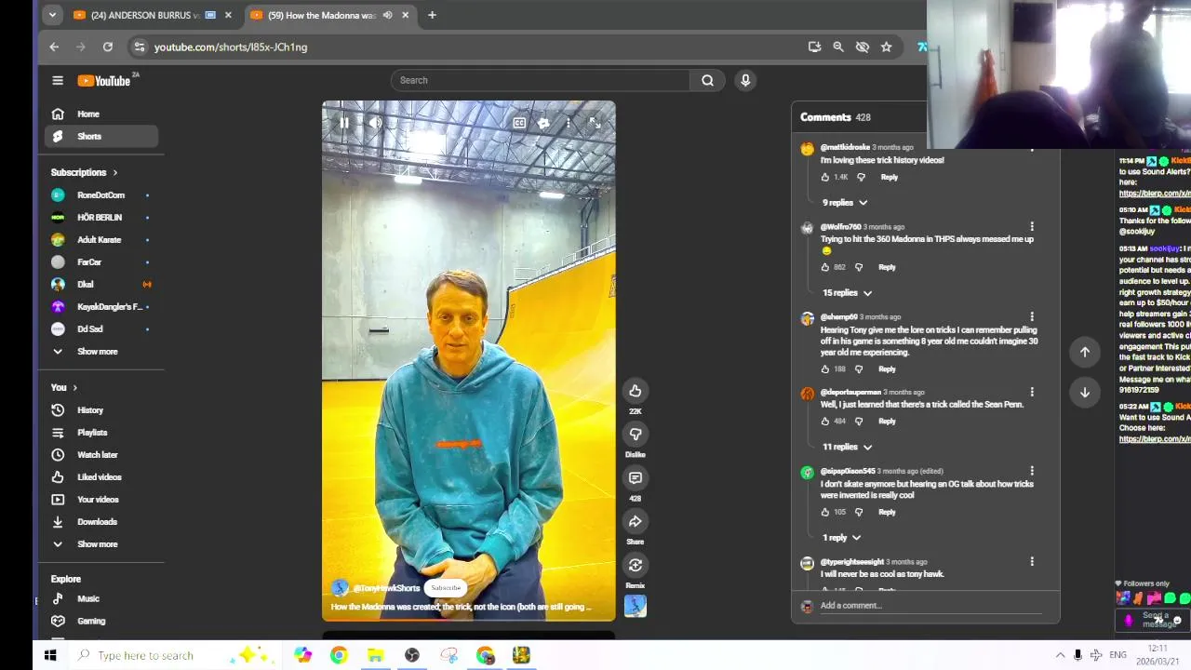Dislike @shemp69's comment
Image resolution: width=1191 pixels, height=670 pixels.
[858, 369]
